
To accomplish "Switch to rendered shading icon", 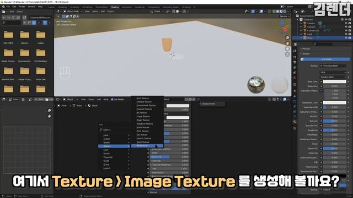I will (x=285, y=11).
